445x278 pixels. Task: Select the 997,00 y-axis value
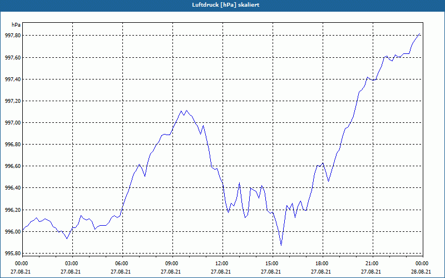click(13, 123)
